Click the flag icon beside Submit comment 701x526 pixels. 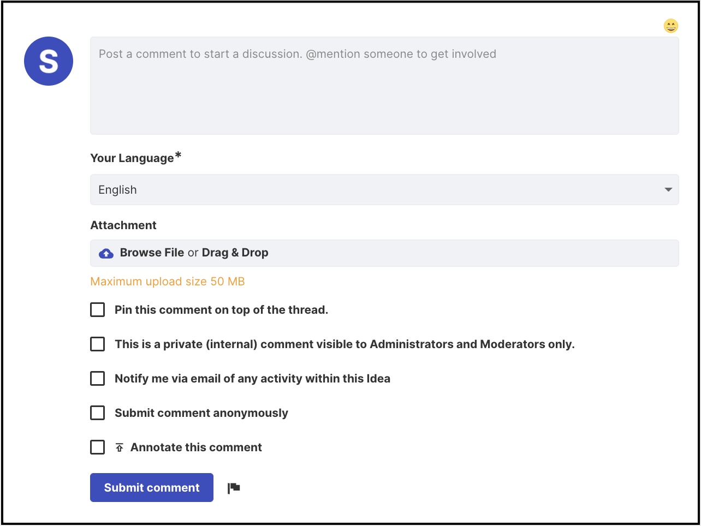click(x=234, y=488)
